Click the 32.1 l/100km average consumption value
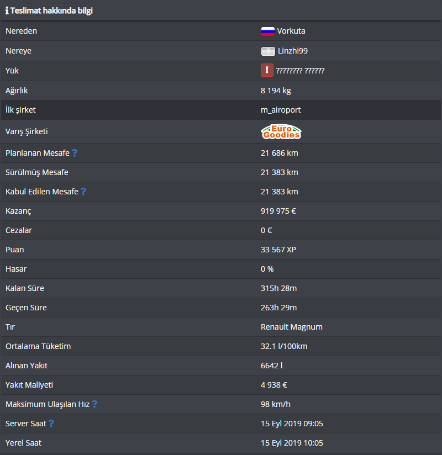The width and height of the screenshot is (442, 455). coord(284,346)
